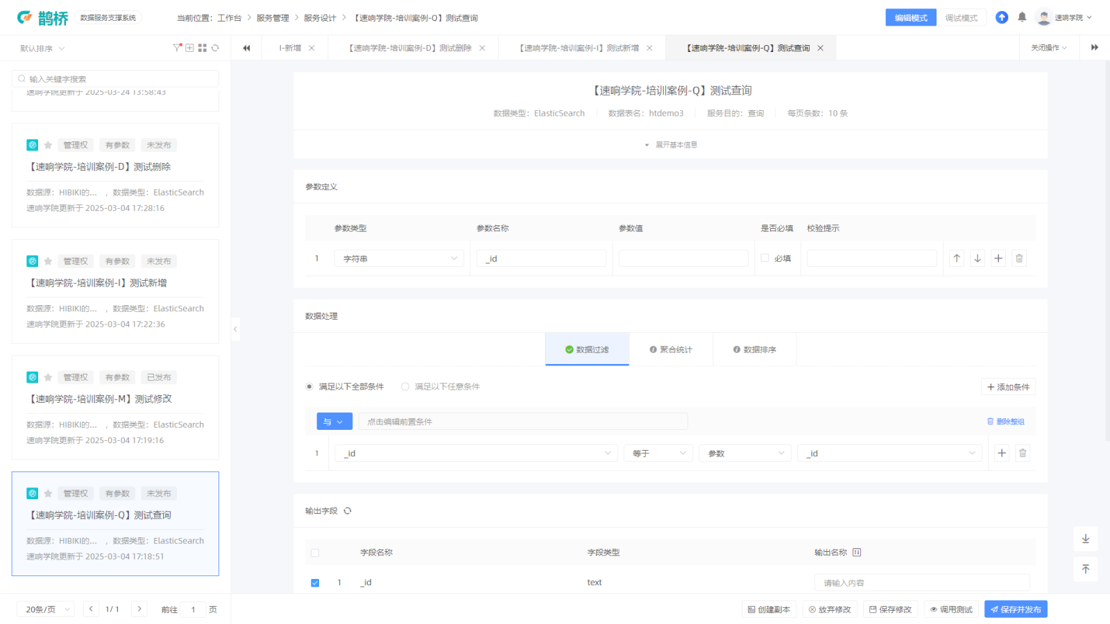The image size is (1110, 624).
Task: Delete the _id parameter row via trash icon
Action: [1019, 259]
